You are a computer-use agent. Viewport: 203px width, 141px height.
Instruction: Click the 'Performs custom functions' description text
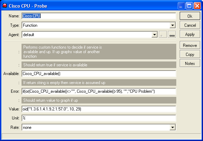(x=62, y=52)
